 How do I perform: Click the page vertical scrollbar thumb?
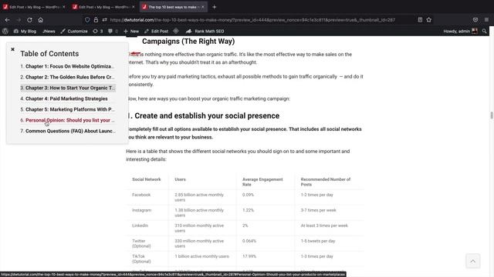[492, 115]
